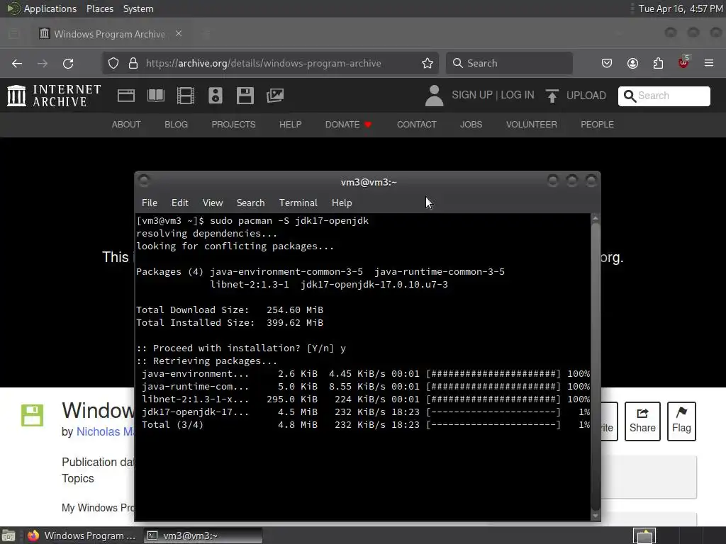
Task: Open Internet Archive images icon
Action: [275, 96]
